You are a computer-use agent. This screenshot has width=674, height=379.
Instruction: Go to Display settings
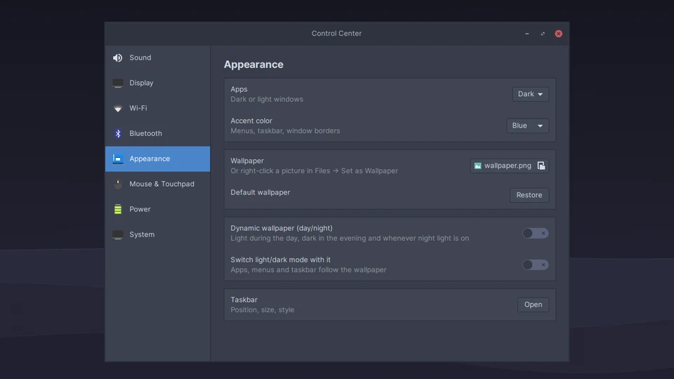pyautogui.click(x=157, y=83)
